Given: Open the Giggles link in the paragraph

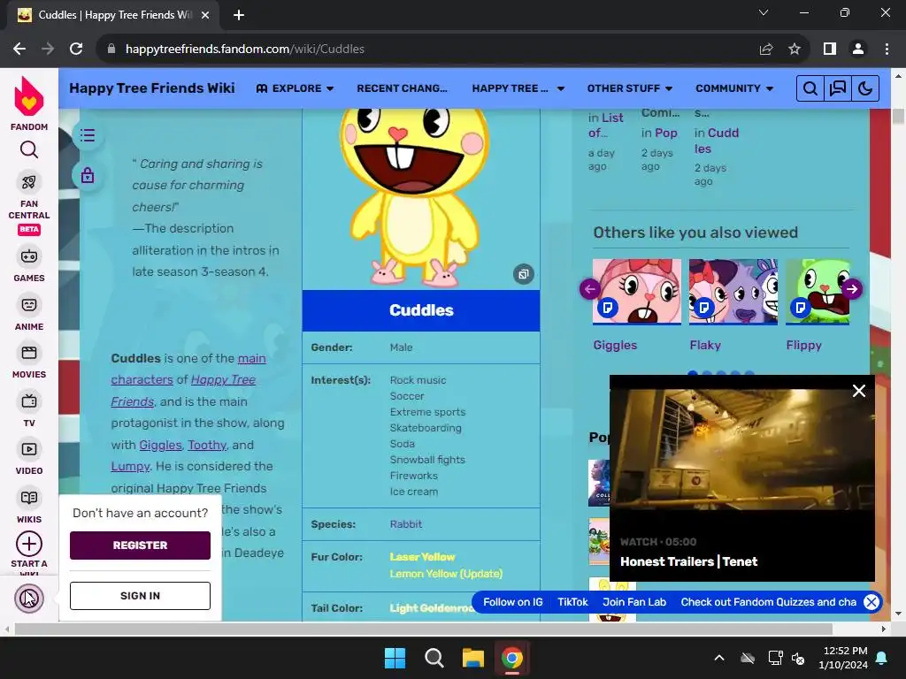Looking at the screenshot, I should pos(160,446).
